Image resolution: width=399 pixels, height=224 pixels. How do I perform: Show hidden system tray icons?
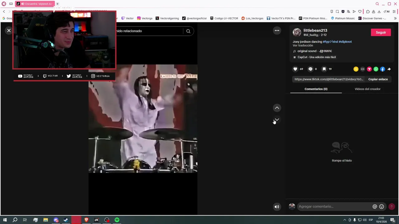click(344, 220)
